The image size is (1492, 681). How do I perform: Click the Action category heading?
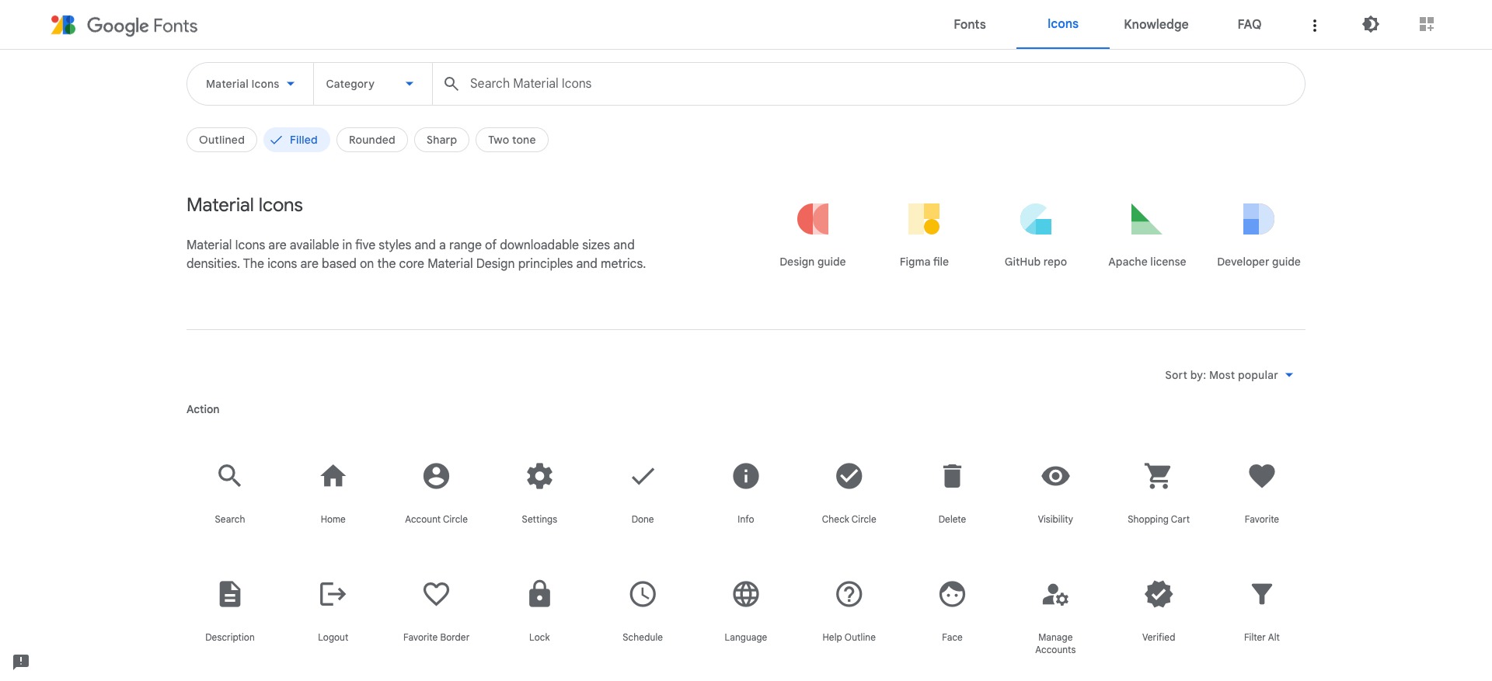pos(203,409)
